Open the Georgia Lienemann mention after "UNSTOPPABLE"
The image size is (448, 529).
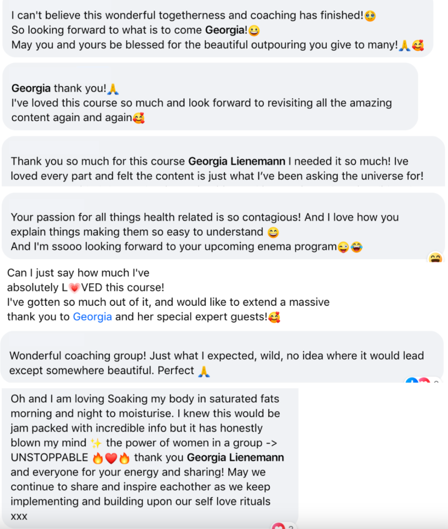coord(235,457)
